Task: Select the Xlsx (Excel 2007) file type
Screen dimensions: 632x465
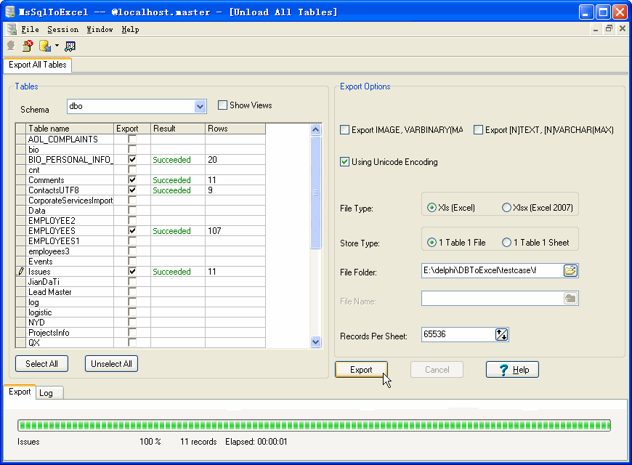Action: pos(506,208)
